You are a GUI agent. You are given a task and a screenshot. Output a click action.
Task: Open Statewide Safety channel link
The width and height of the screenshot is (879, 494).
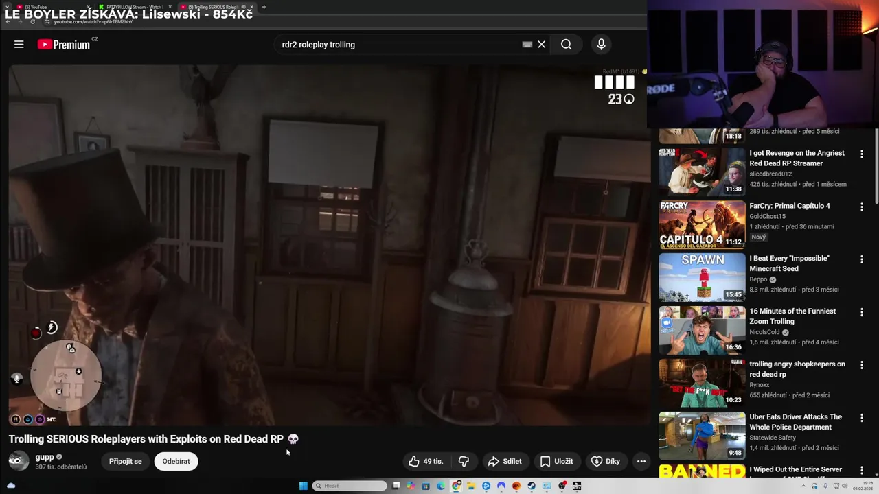pyautogui.click(x=773, y=438)
